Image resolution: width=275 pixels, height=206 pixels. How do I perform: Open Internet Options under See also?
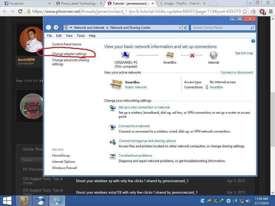coord(64,162)
